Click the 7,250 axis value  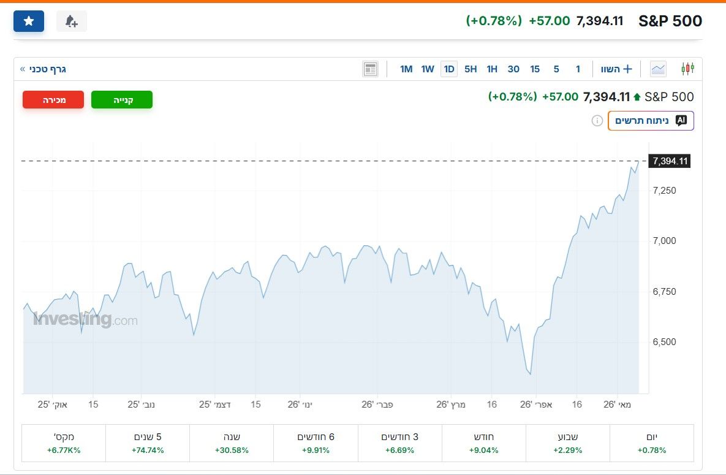click(664, 191)
